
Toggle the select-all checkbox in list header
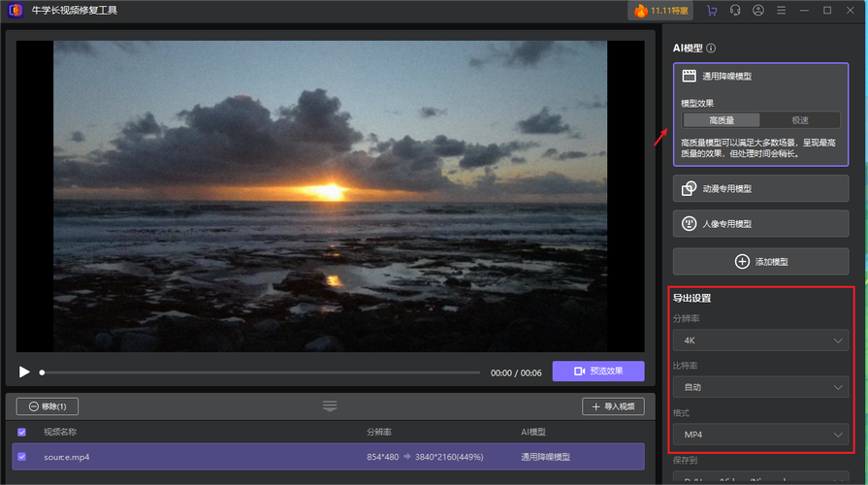21,432
